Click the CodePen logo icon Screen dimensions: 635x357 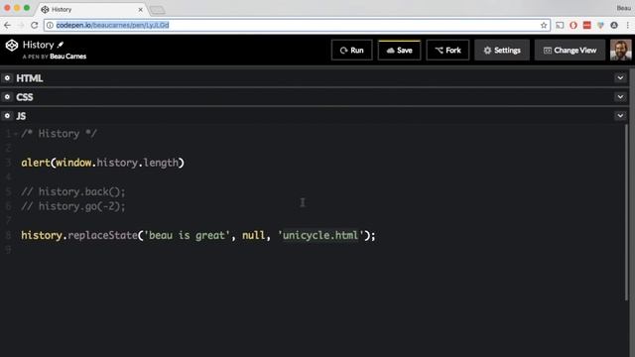(x=12, y=46)
